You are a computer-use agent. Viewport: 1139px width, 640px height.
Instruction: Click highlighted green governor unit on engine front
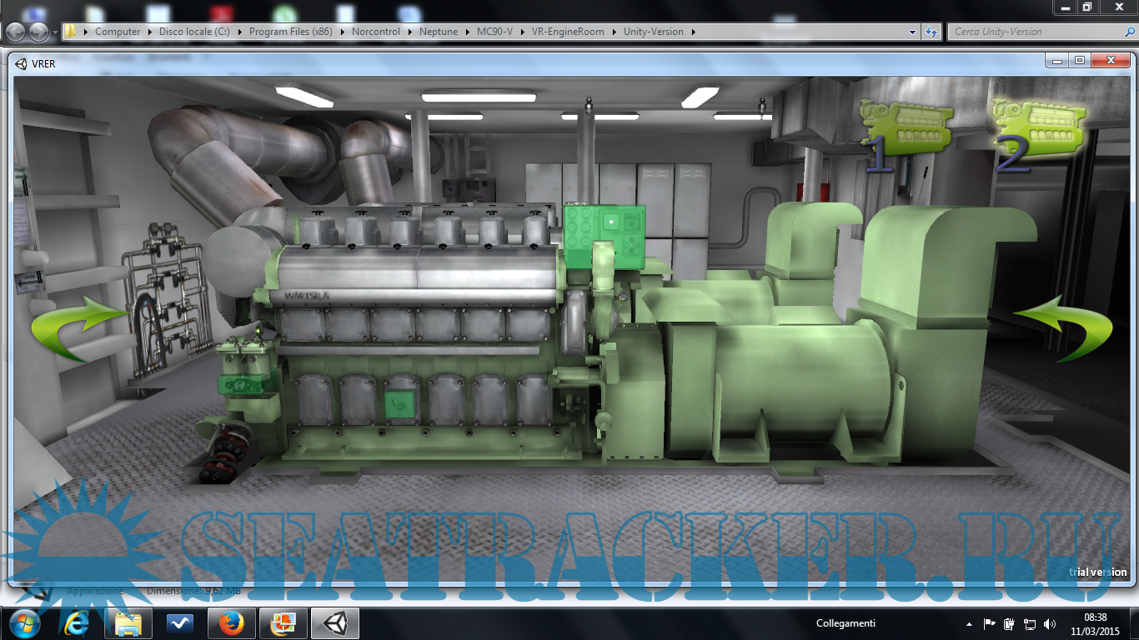point(243,384)
